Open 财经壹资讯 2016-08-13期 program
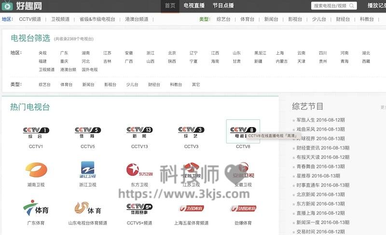Viewport: 386px width, 235px height. [x=323, y=148]
